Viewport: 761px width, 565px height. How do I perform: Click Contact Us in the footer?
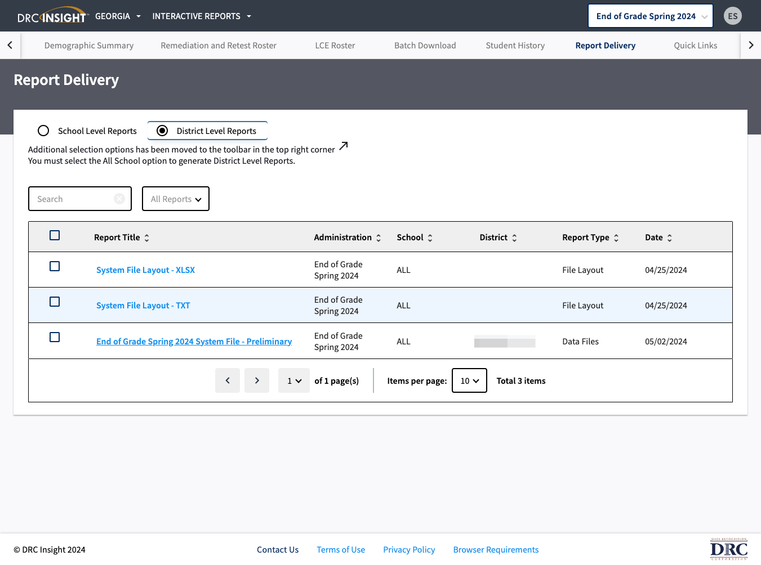tap(278, 550)
